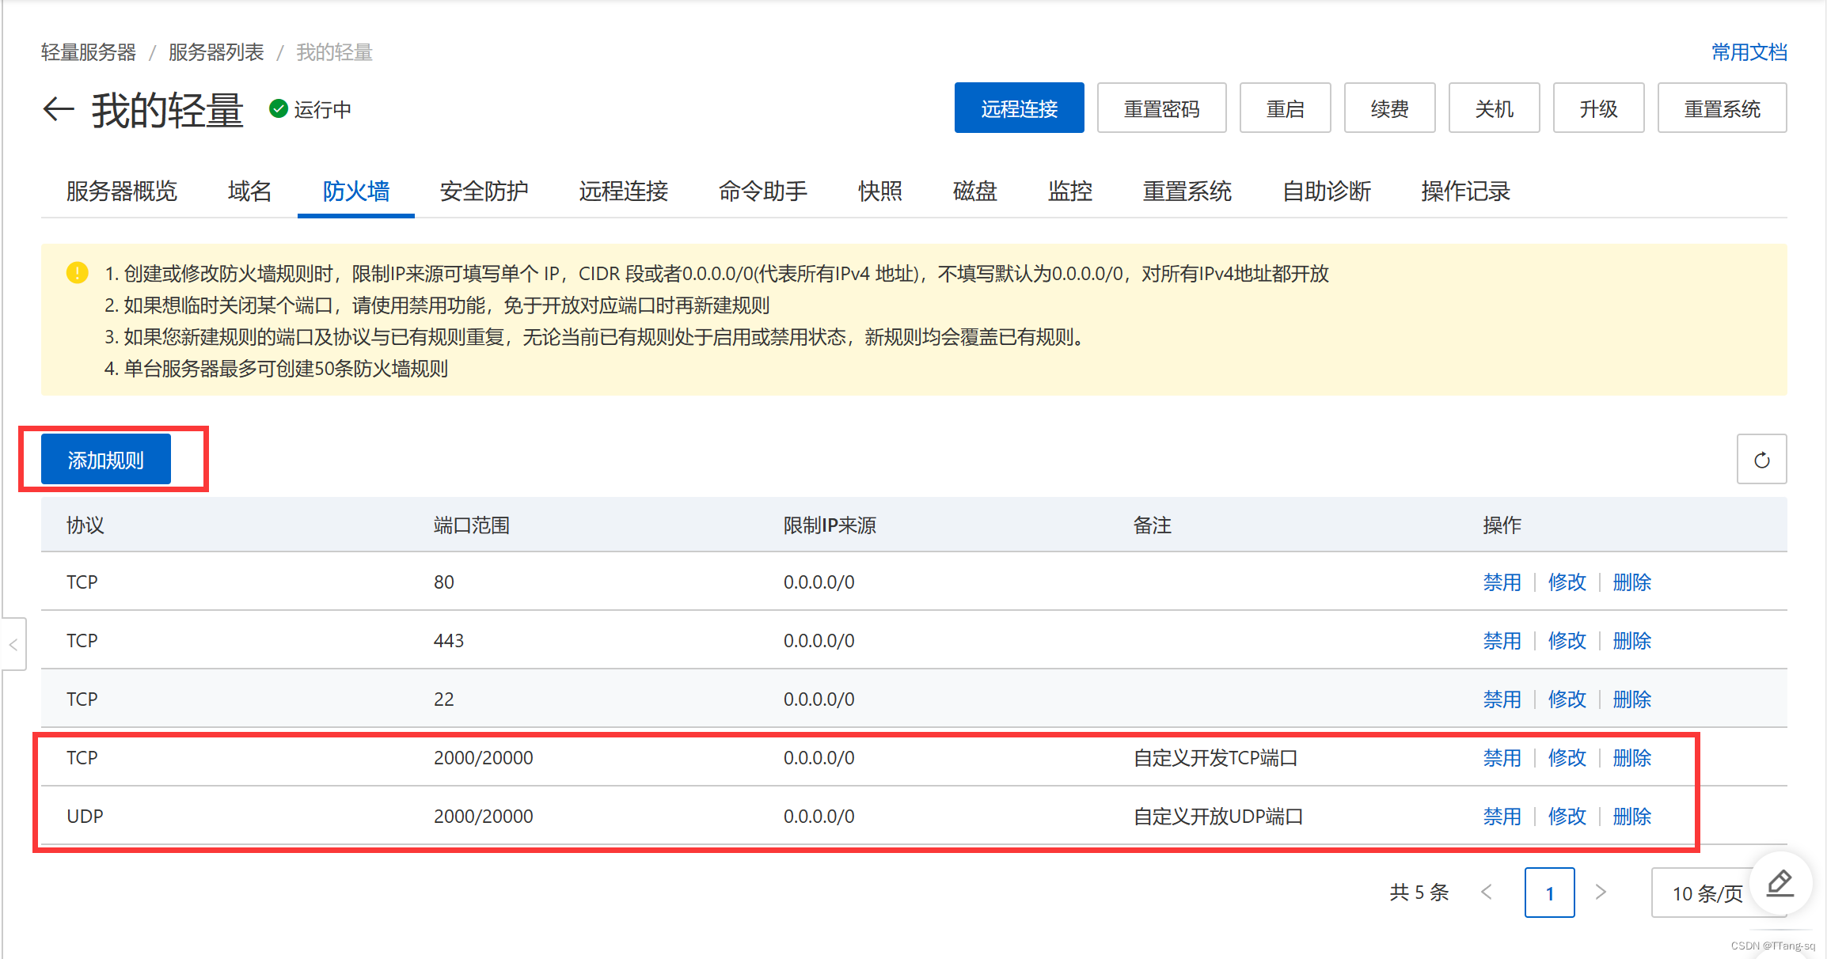Click the 关机 button
Image resolution: width=1827 pixels, height=959 pixels.
1493,108
